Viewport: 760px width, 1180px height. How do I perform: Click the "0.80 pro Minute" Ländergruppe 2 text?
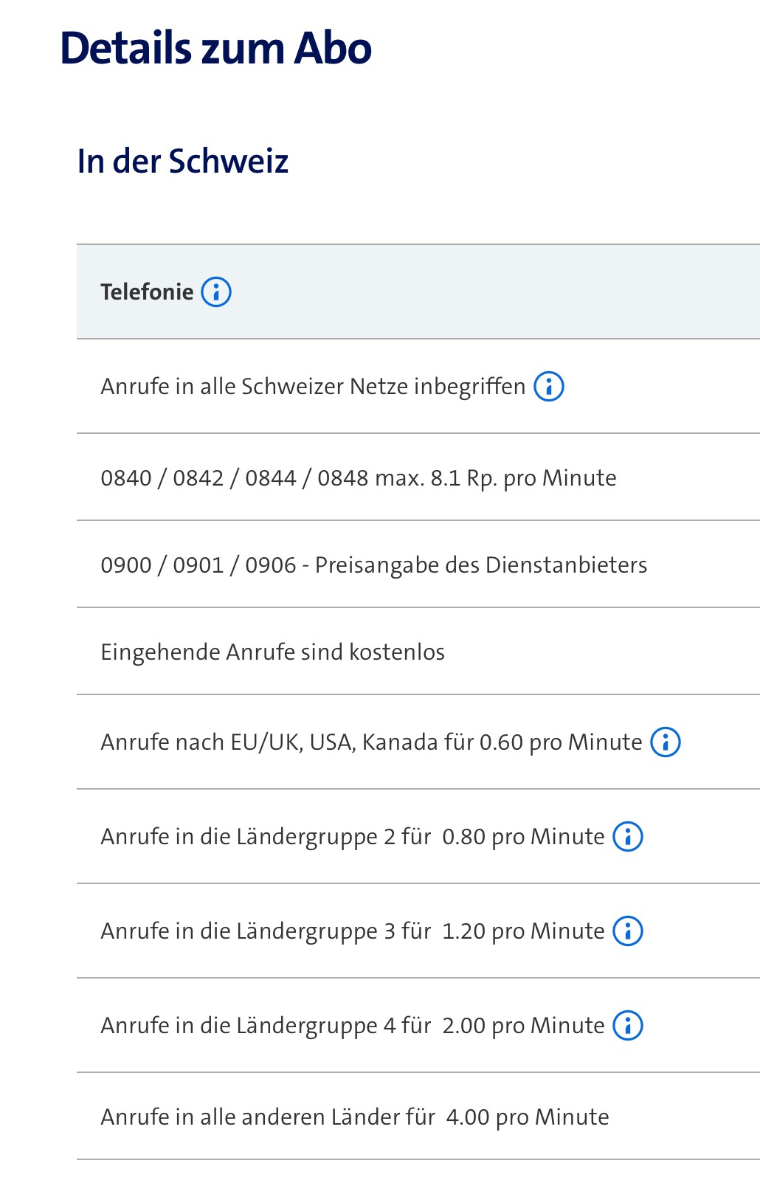point(523,837)
